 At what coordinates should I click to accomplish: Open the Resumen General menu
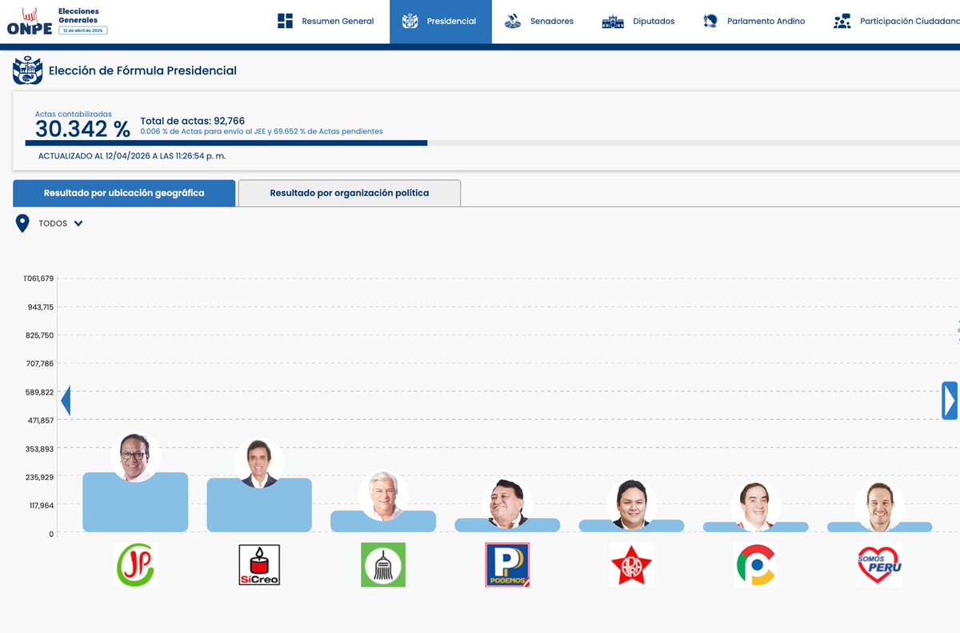[x=326, y=22]
